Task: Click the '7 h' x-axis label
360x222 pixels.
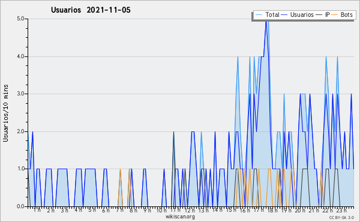Action: (x=119, y=210)
